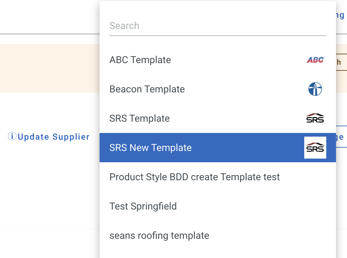
Task: Select the highlighted SRS New Template entry
Action: pos(151,148)
